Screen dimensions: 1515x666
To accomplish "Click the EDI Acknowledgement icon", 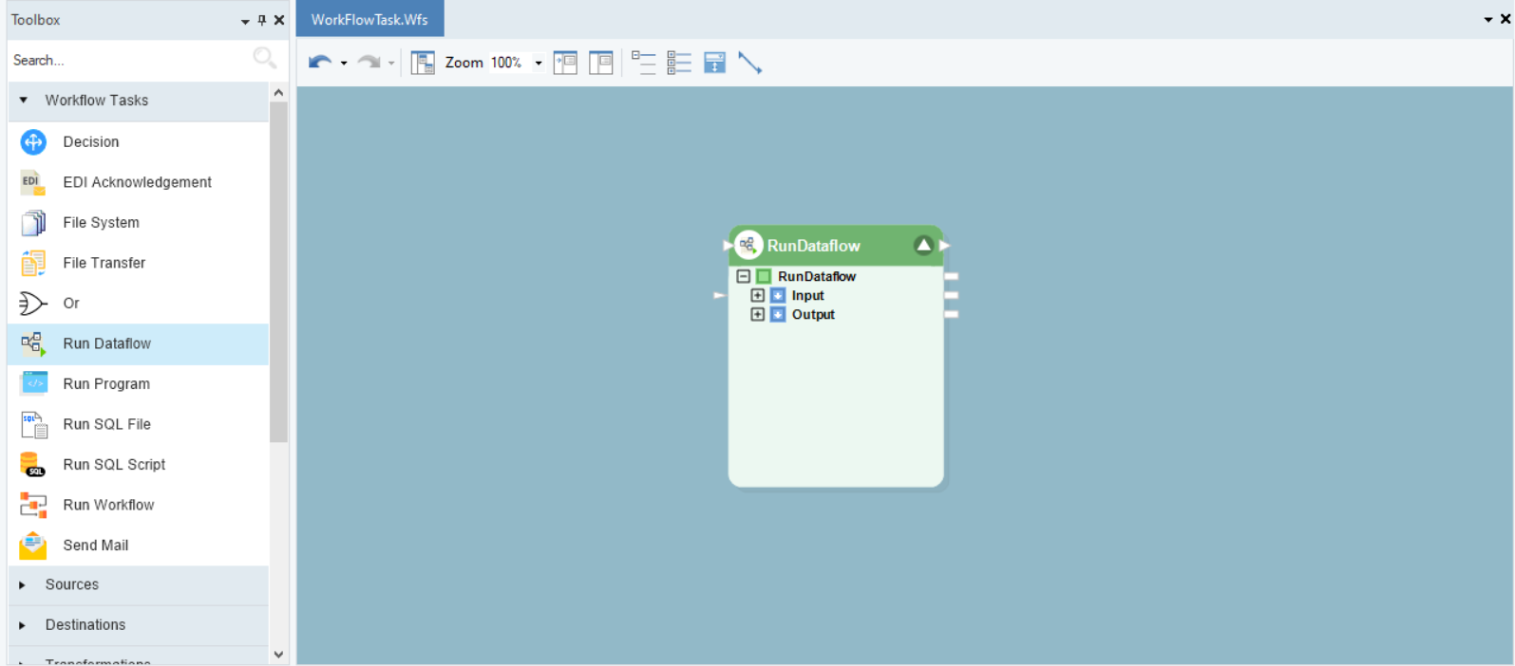I will tap(33, 182).
